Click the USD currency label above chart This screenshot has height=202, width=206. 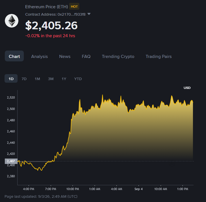click(x=187, y=88)
